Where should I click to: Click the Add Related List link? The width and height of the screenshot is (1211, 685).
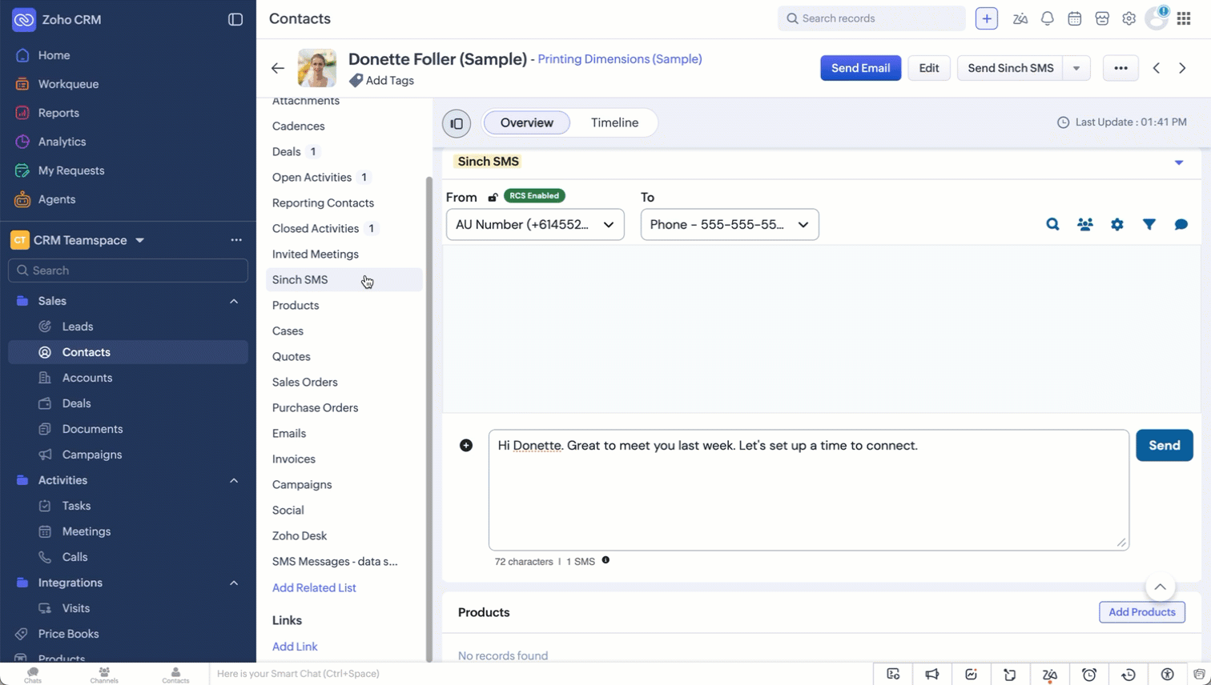[x=314, y=587]
